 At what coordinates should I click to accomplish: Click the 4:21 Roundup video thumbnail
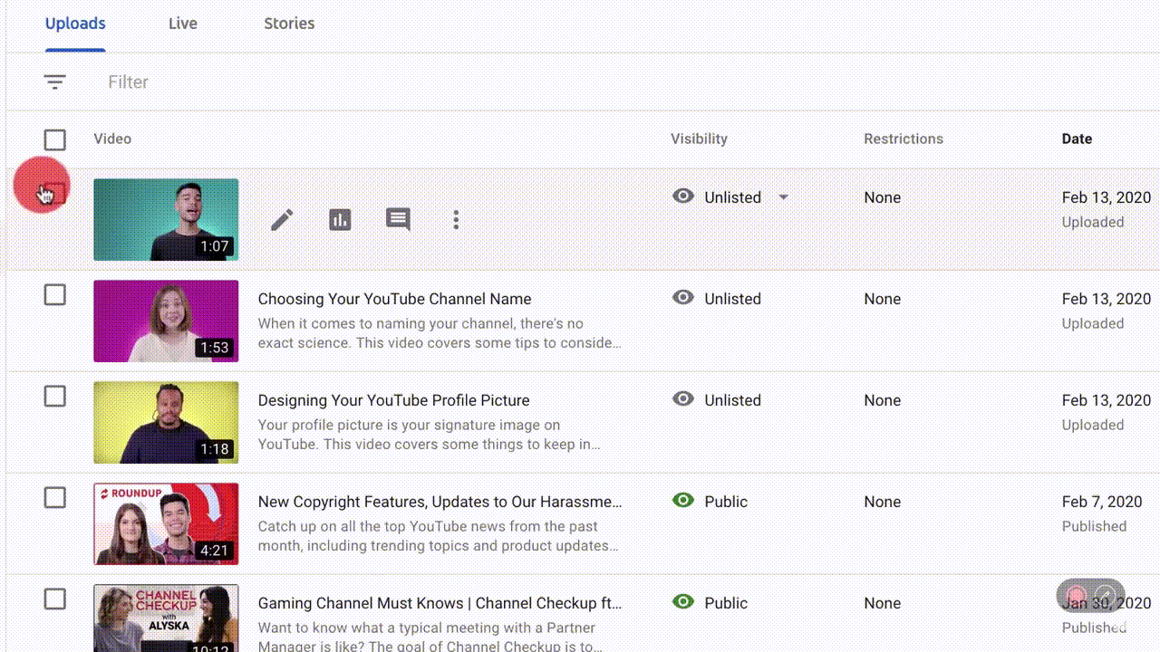(166, 523)
